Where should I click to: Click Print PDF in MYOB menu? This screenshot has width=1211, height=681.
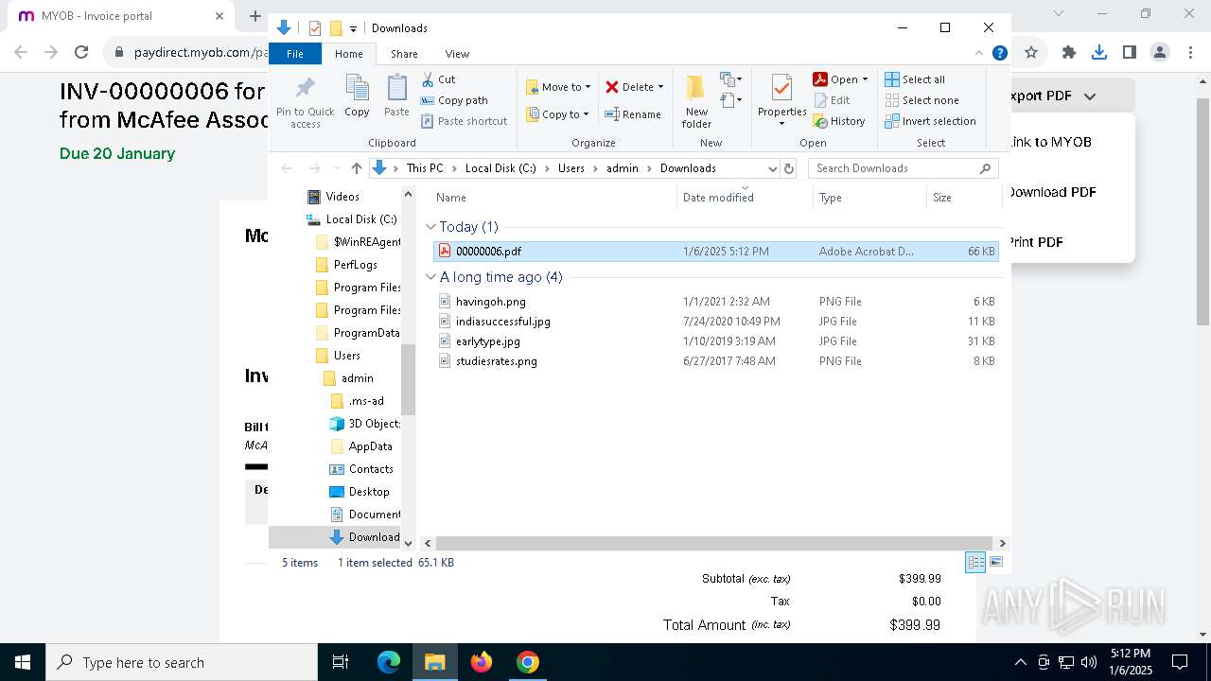tap(1035, 242)
